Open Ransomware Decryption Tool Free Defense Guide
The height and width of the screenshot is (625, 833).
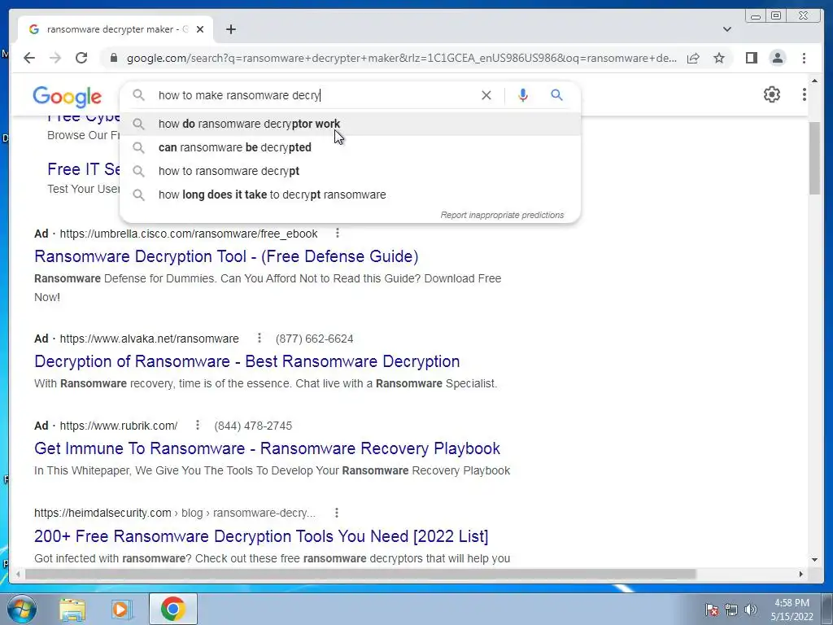(226, 256)
